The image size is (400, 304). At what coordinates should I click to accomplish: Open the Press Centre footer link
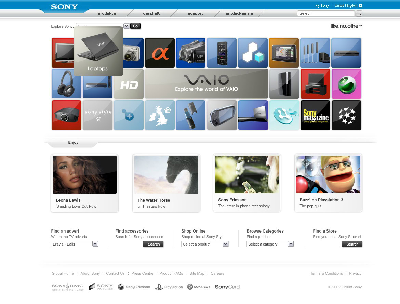(x=142, y=273)
